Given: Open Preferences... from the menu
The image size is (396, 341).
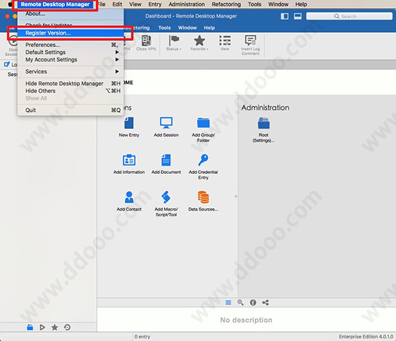Looking at the screenshot, I should tap(70, 45).
